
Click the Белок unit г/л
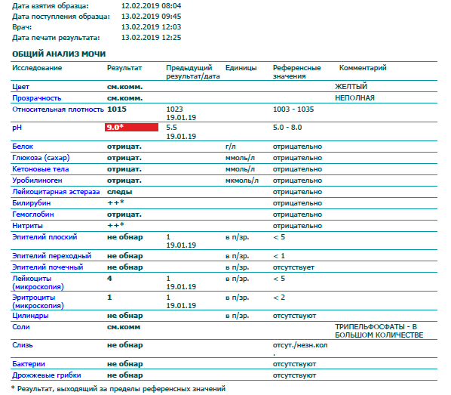click(x=231, y=147)
